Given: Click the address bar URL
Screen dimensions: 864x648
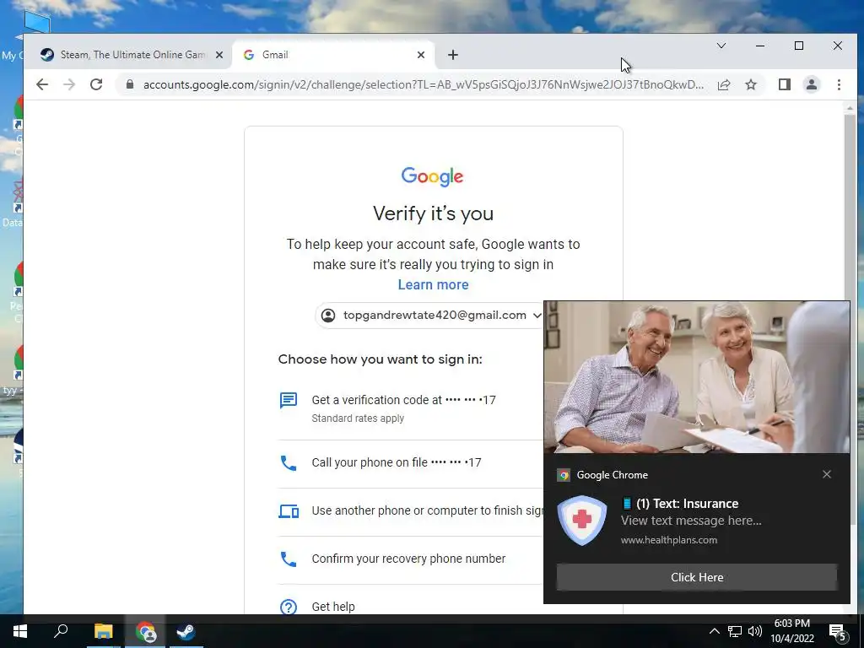Looking at the screenshot, I should click(x=423, y=84).
